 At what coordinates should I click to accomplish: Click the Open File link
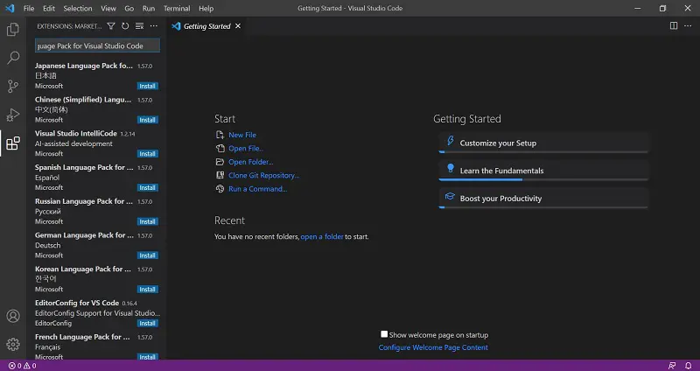[246, 148]
